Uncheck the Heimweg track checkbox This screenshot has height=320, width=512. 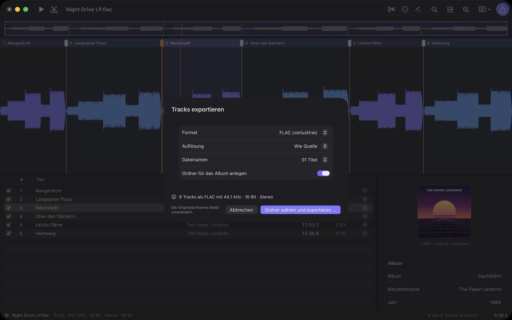point(9,233)
